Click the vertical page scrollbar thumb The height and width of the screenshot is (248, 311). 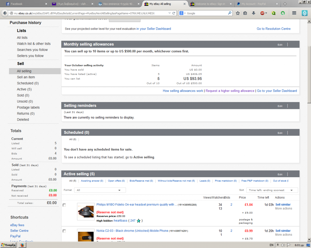click(309, 74)
